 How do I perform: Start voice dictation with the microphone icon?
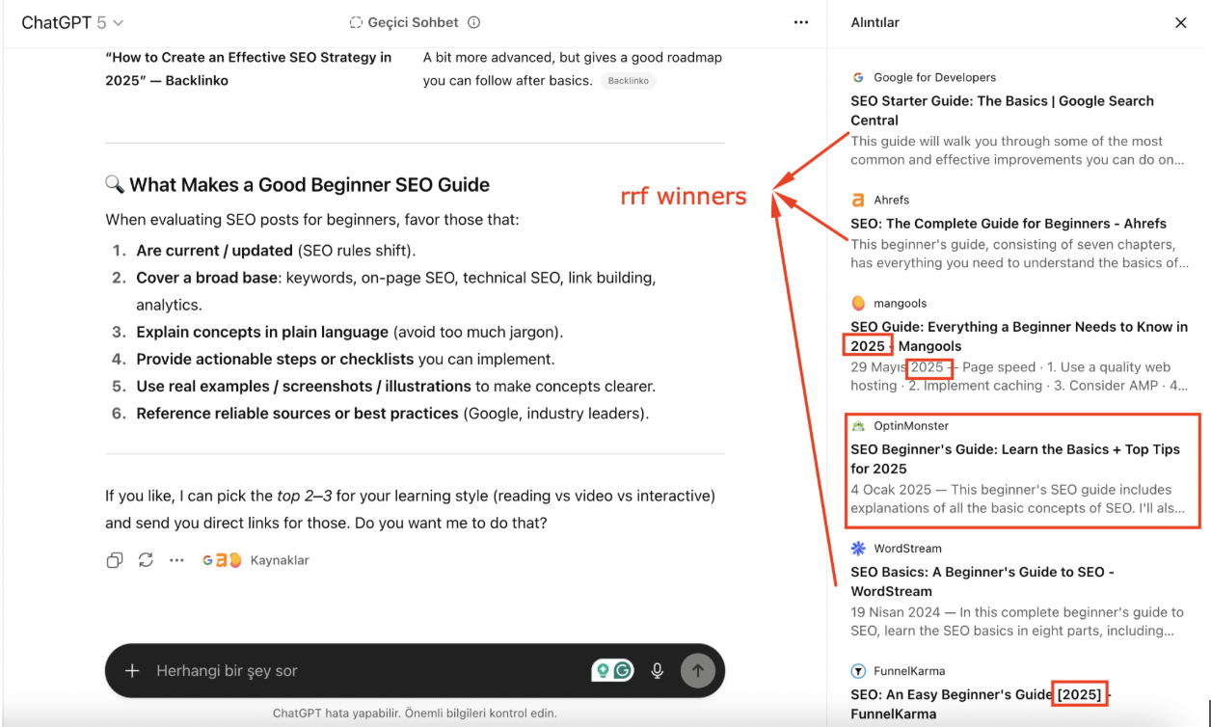click(x=658, y=671)
